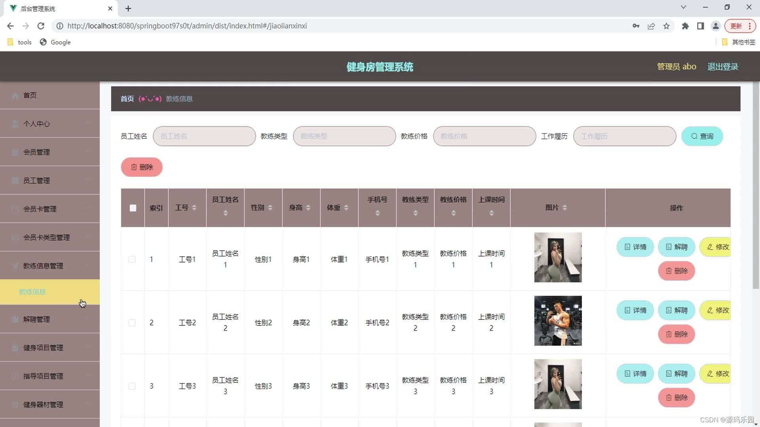Check the checkbox for row 索引 1
The width and height of the screenshot is (760, 427).
pos(132,259)
